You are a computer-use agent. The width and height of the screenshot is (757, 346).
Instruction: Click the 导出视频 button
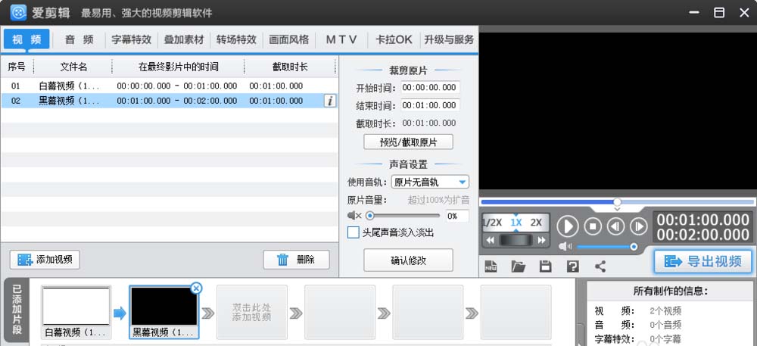tap(703, 261)
